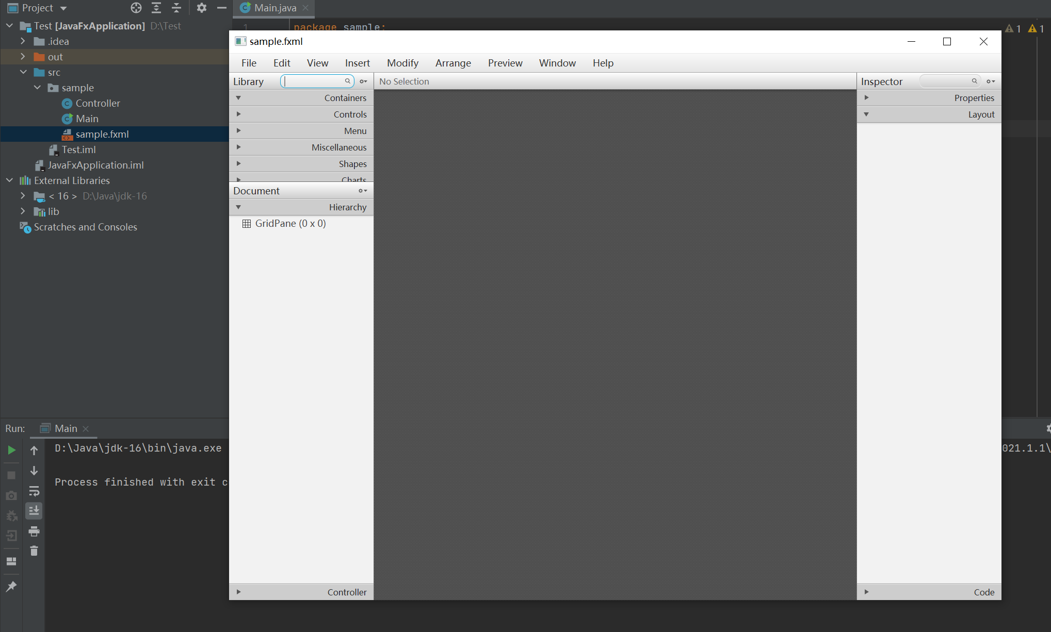
Task: Click the Select Opened File target icon
Action: 136,8
